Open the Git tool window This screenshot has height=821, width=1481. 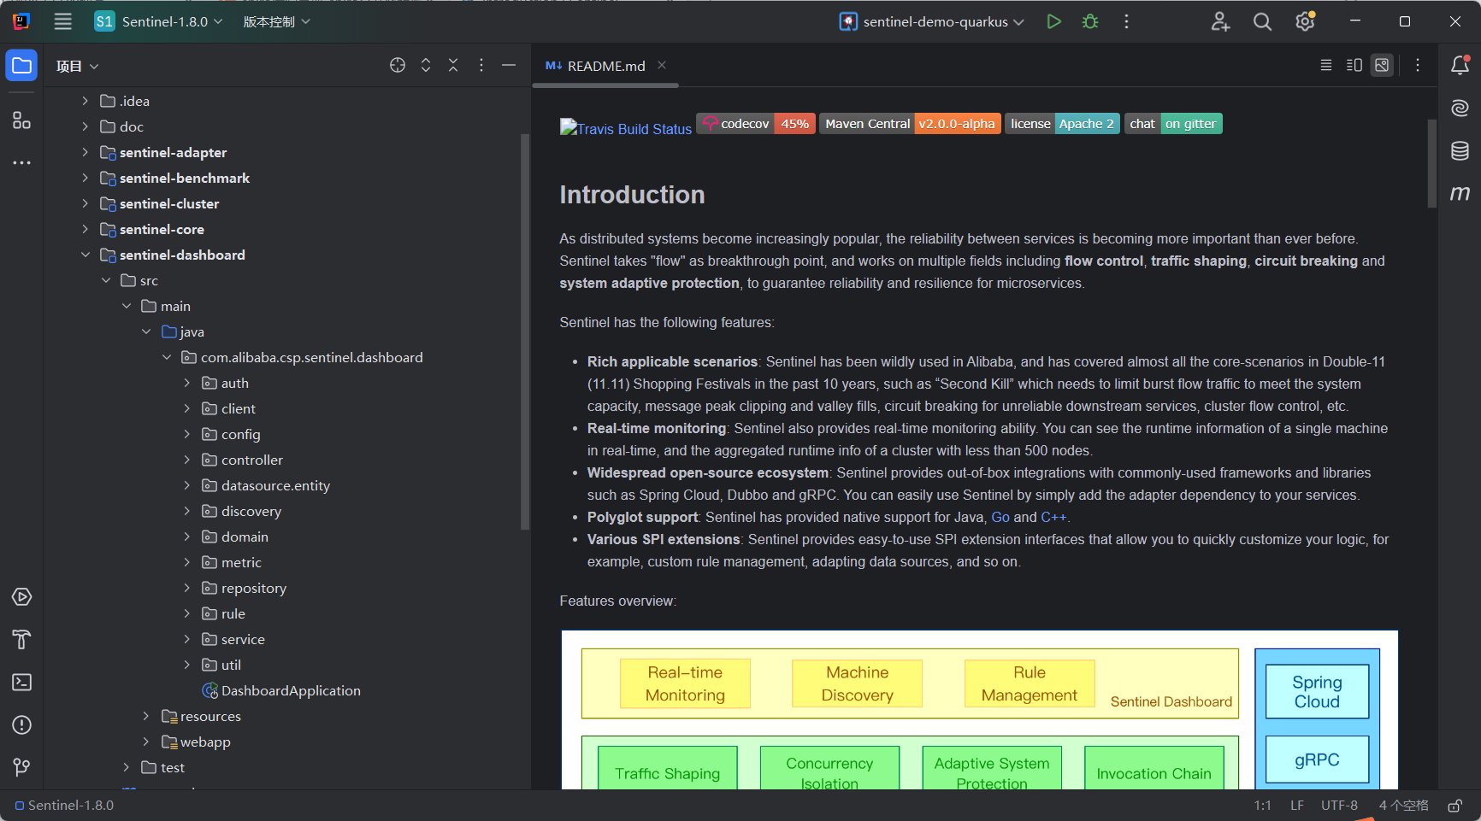click(x=21, y=767)
